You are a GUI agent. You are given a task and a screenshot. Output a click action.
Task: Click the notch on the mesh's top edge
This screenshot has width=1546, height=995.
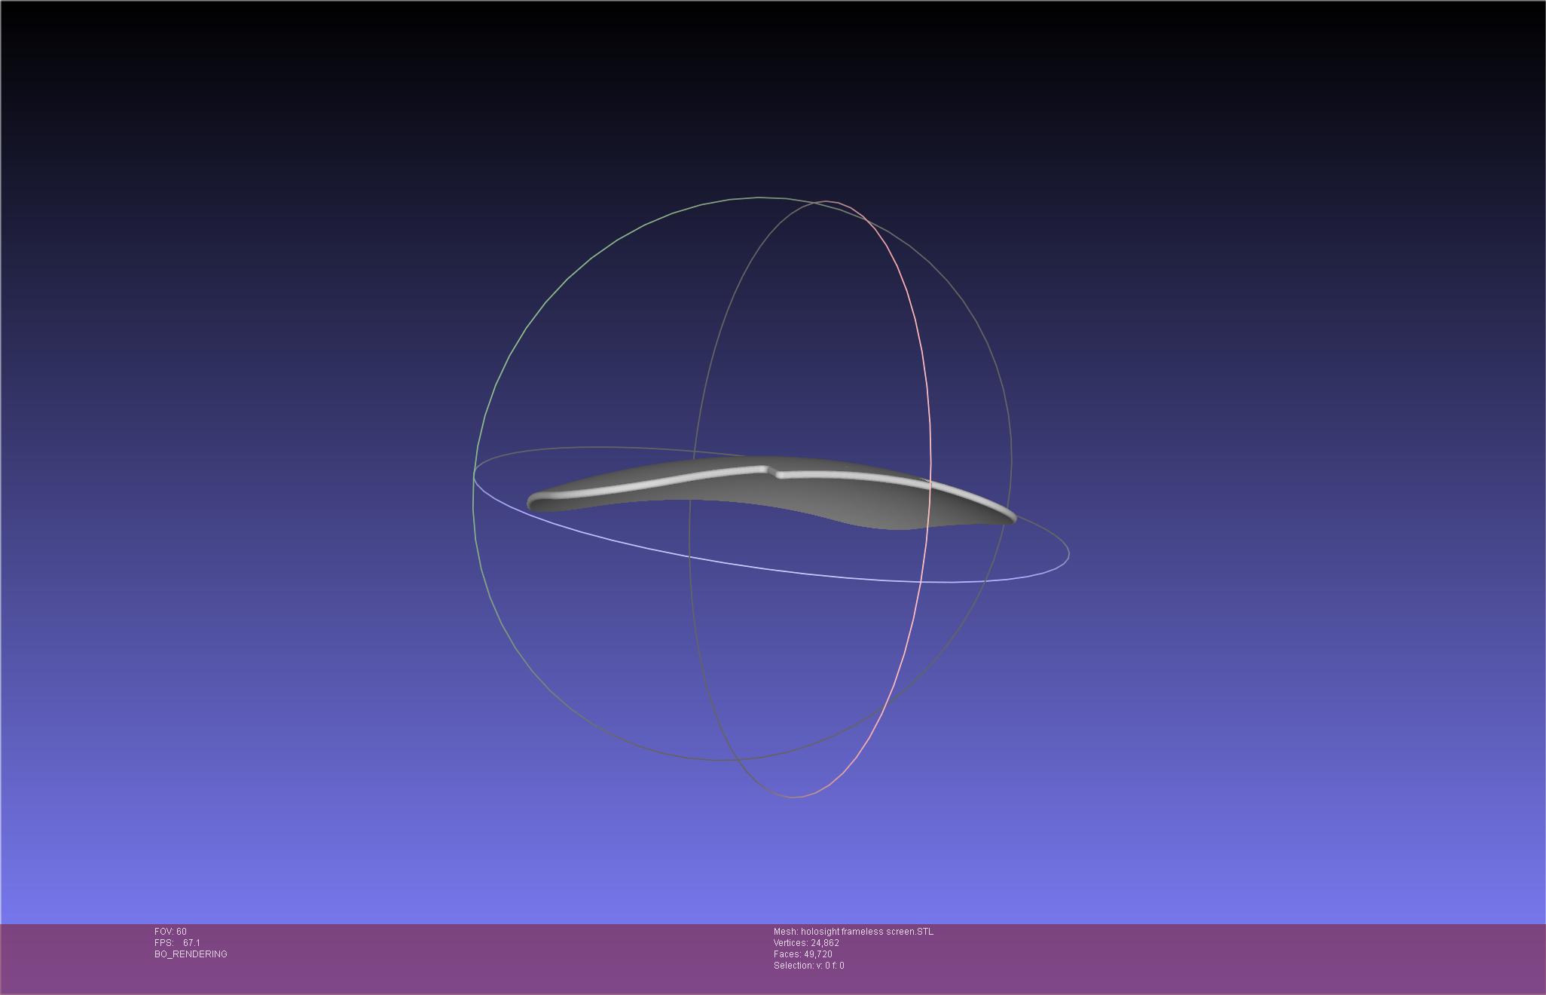pyautogui.click(x=773, y=473)
